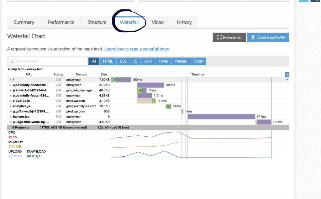Show only Images requests
This screenshot has width=321, height=199.
click(180, 61)
